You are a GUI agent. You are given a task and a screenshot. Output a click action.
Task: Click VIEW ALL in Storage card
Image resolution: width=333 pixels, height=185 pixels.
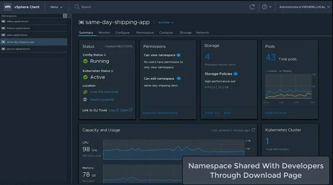(212, 113)
